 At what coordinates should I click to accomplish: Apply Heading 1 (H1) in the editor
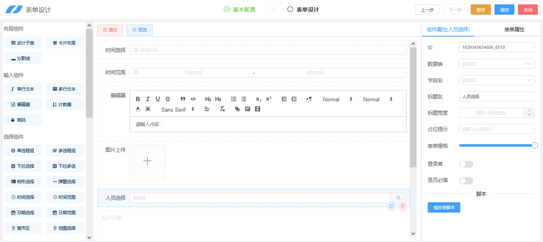(208, 99)
